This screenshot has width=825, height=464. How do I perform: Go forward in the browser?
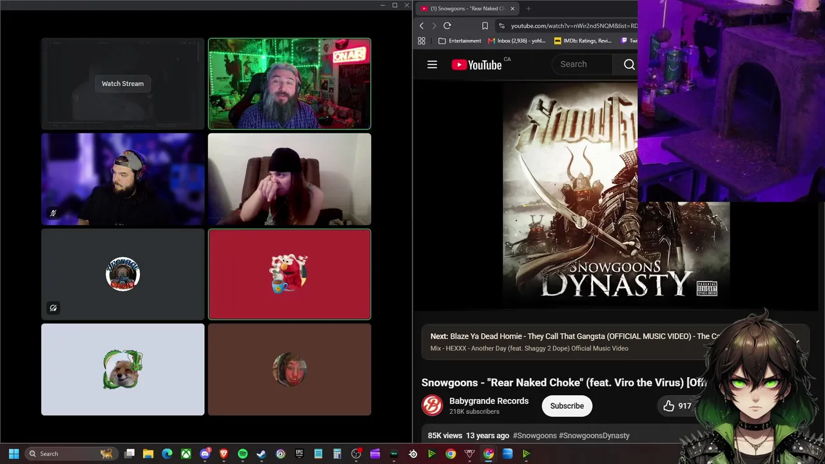point(434,26)
